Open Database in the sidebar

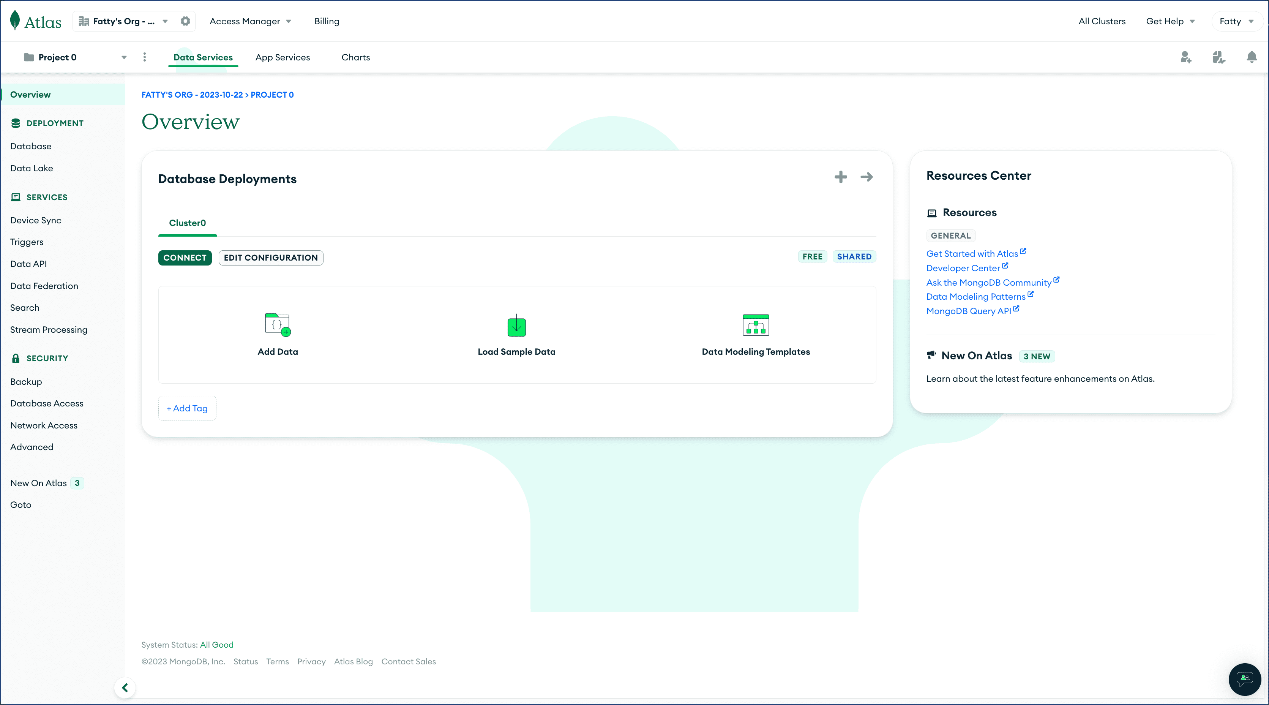pos(30,146)
